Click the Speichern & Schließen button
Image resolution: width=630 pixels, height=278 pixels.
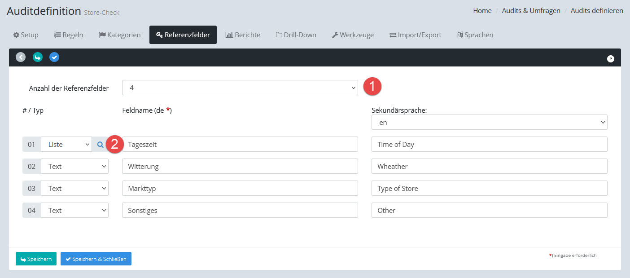tap(96, 259)
